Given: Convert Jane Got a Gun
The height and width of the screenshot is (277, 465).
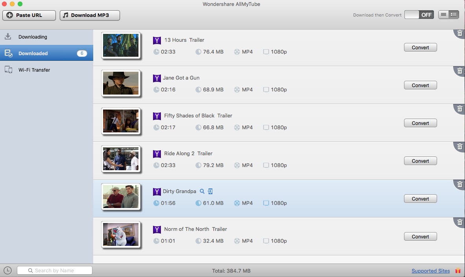Looking at the screenshot, I should click(x=420, y=85).
